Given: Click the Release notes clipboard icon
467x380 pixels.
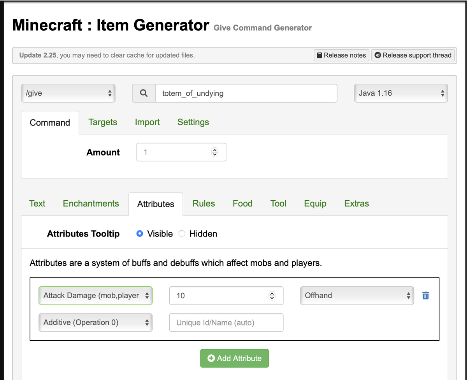Looking at the screenshot, I should pyautogui.click(x=320, y=55).
